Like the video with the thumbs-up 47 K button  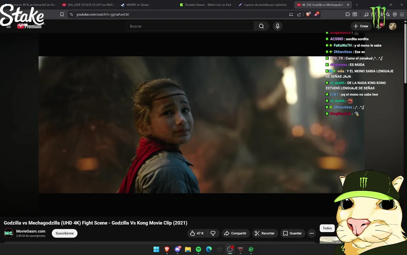tap(197, 233)
